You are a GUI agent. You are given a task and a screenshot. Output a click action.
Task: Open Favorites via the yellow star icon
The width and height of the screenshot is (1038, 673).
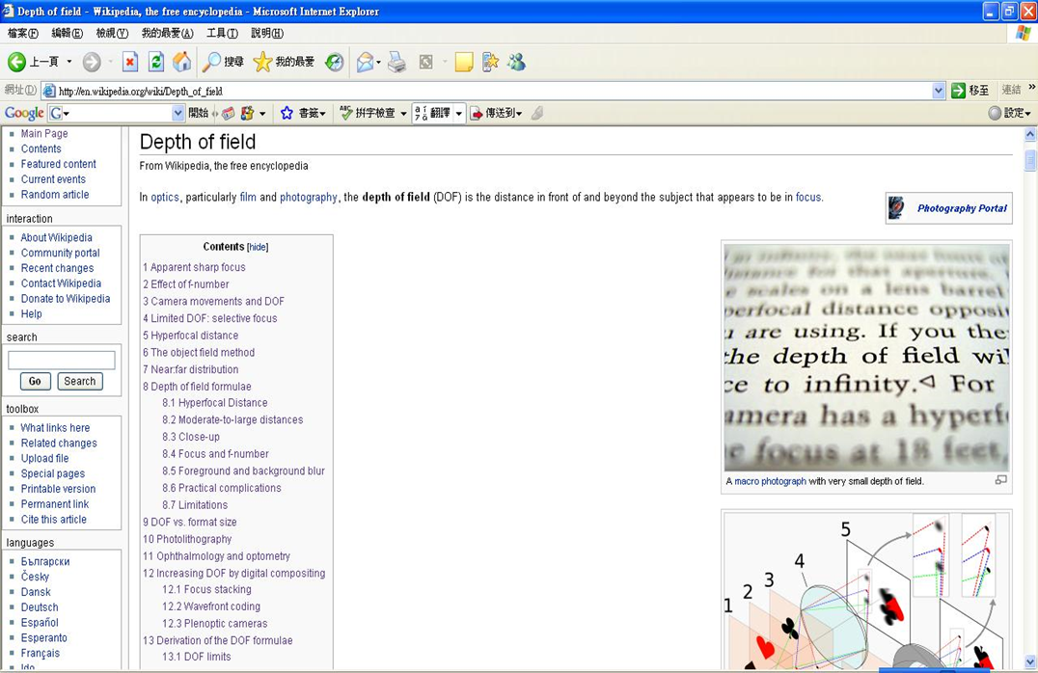tap(284, 63)
